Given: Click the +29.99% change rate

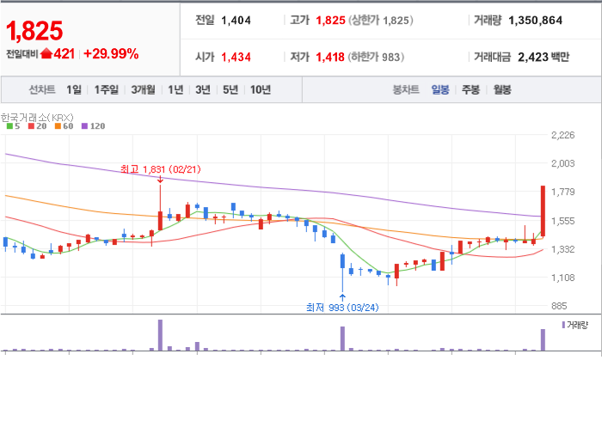Looking at the screenshot, I should tap(111, 53).
